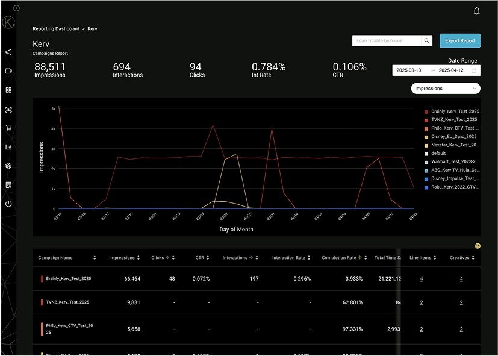Expand the sidebar with the arrow circle icon
The height and width of the screenshot is (356, 498).
[16, 8]
